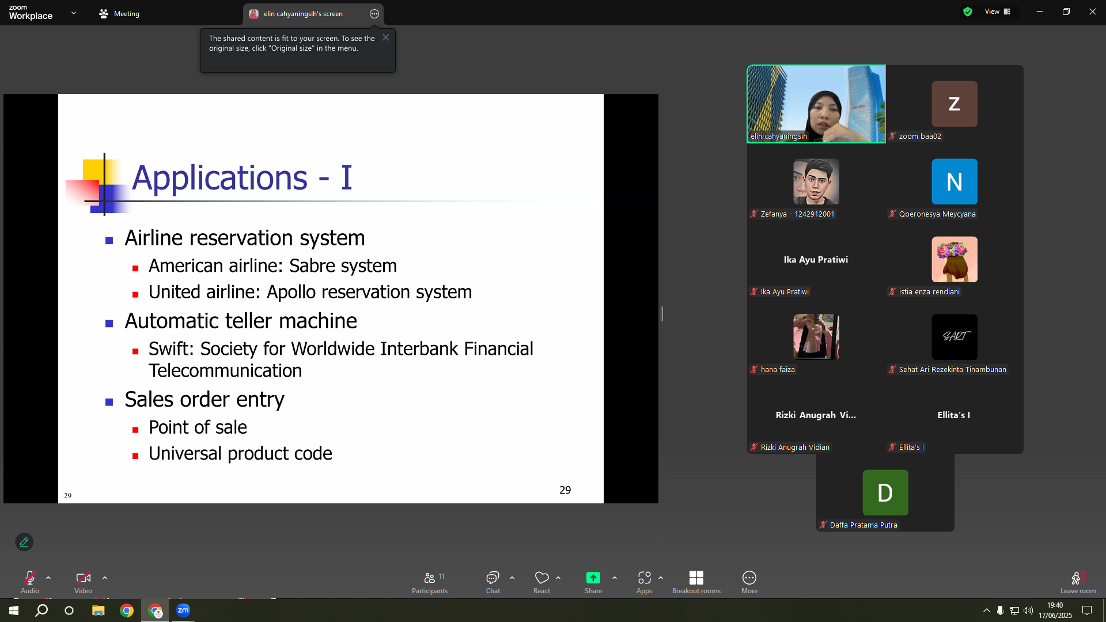The height and width of the screenshot is (622, 1106).
Task: Select hana faiza participant tile
Action: pyautogui.click(x=816, y=337)
